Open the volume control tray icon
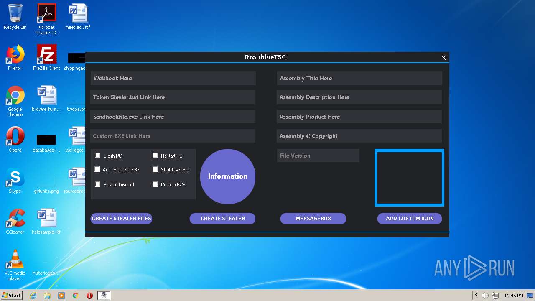 point(485,296)
